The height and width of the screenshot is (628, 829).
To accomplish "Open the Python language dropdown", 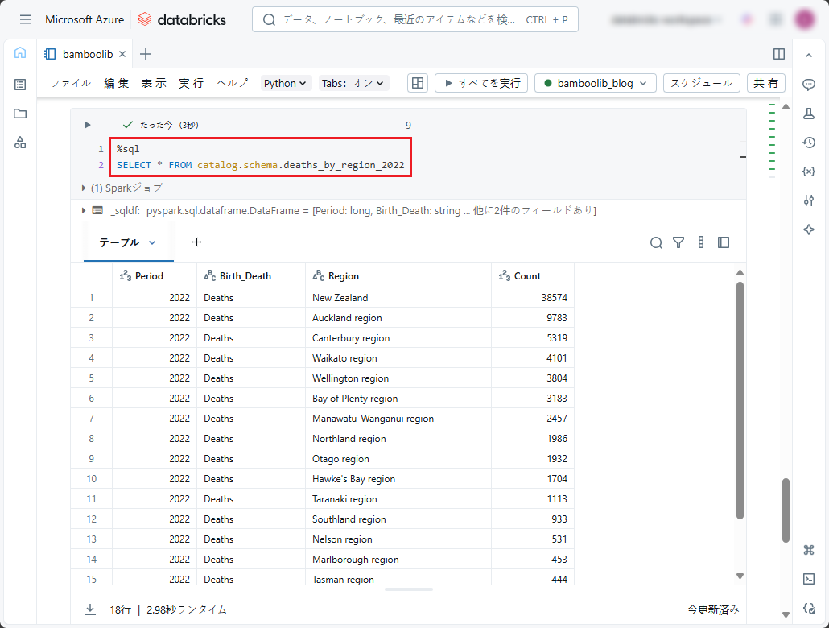I will [x=286, y=83].
